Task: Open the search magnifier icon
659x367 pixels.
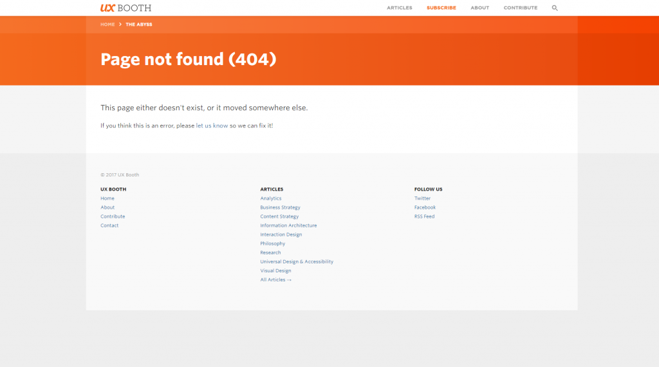Action: click(x=555, y=8)
